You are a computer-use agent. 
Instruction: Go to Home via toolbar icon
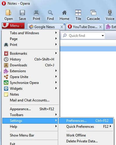click(64, 13)
